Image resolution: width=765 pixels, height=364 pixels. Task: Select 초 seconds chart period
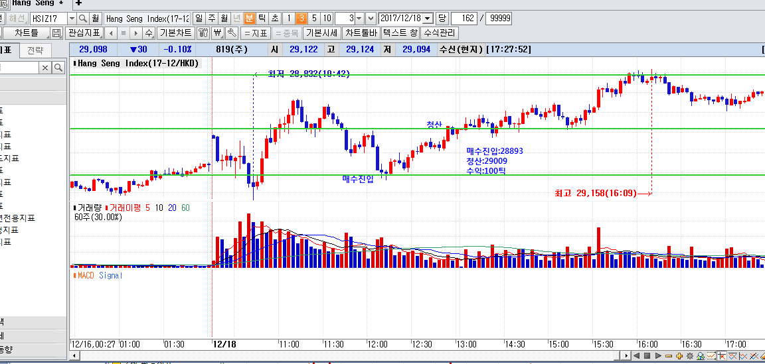[x=275, y=19]
